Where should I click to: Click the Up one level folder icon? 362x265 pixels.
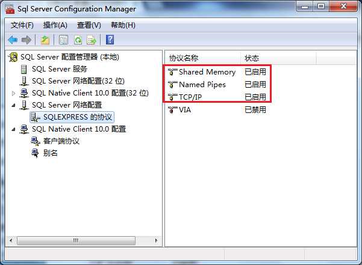(x=45, y=40)
